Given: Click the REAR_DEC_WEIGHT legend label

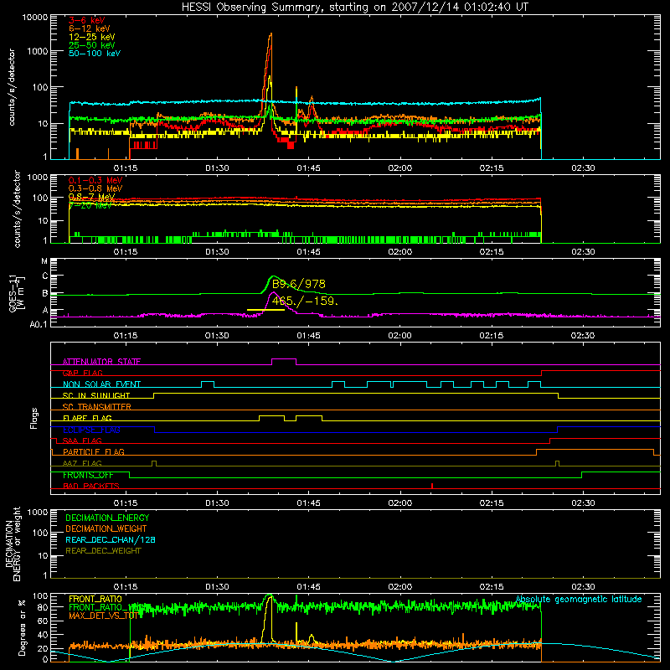Looking at the screenshot, I should pyautogui.click(x=103, y=551).
